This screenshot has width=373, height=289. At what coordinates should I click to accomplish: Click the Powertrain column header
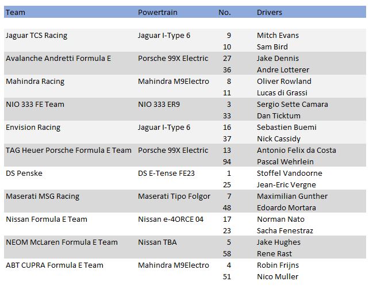(x=157, y=12)
